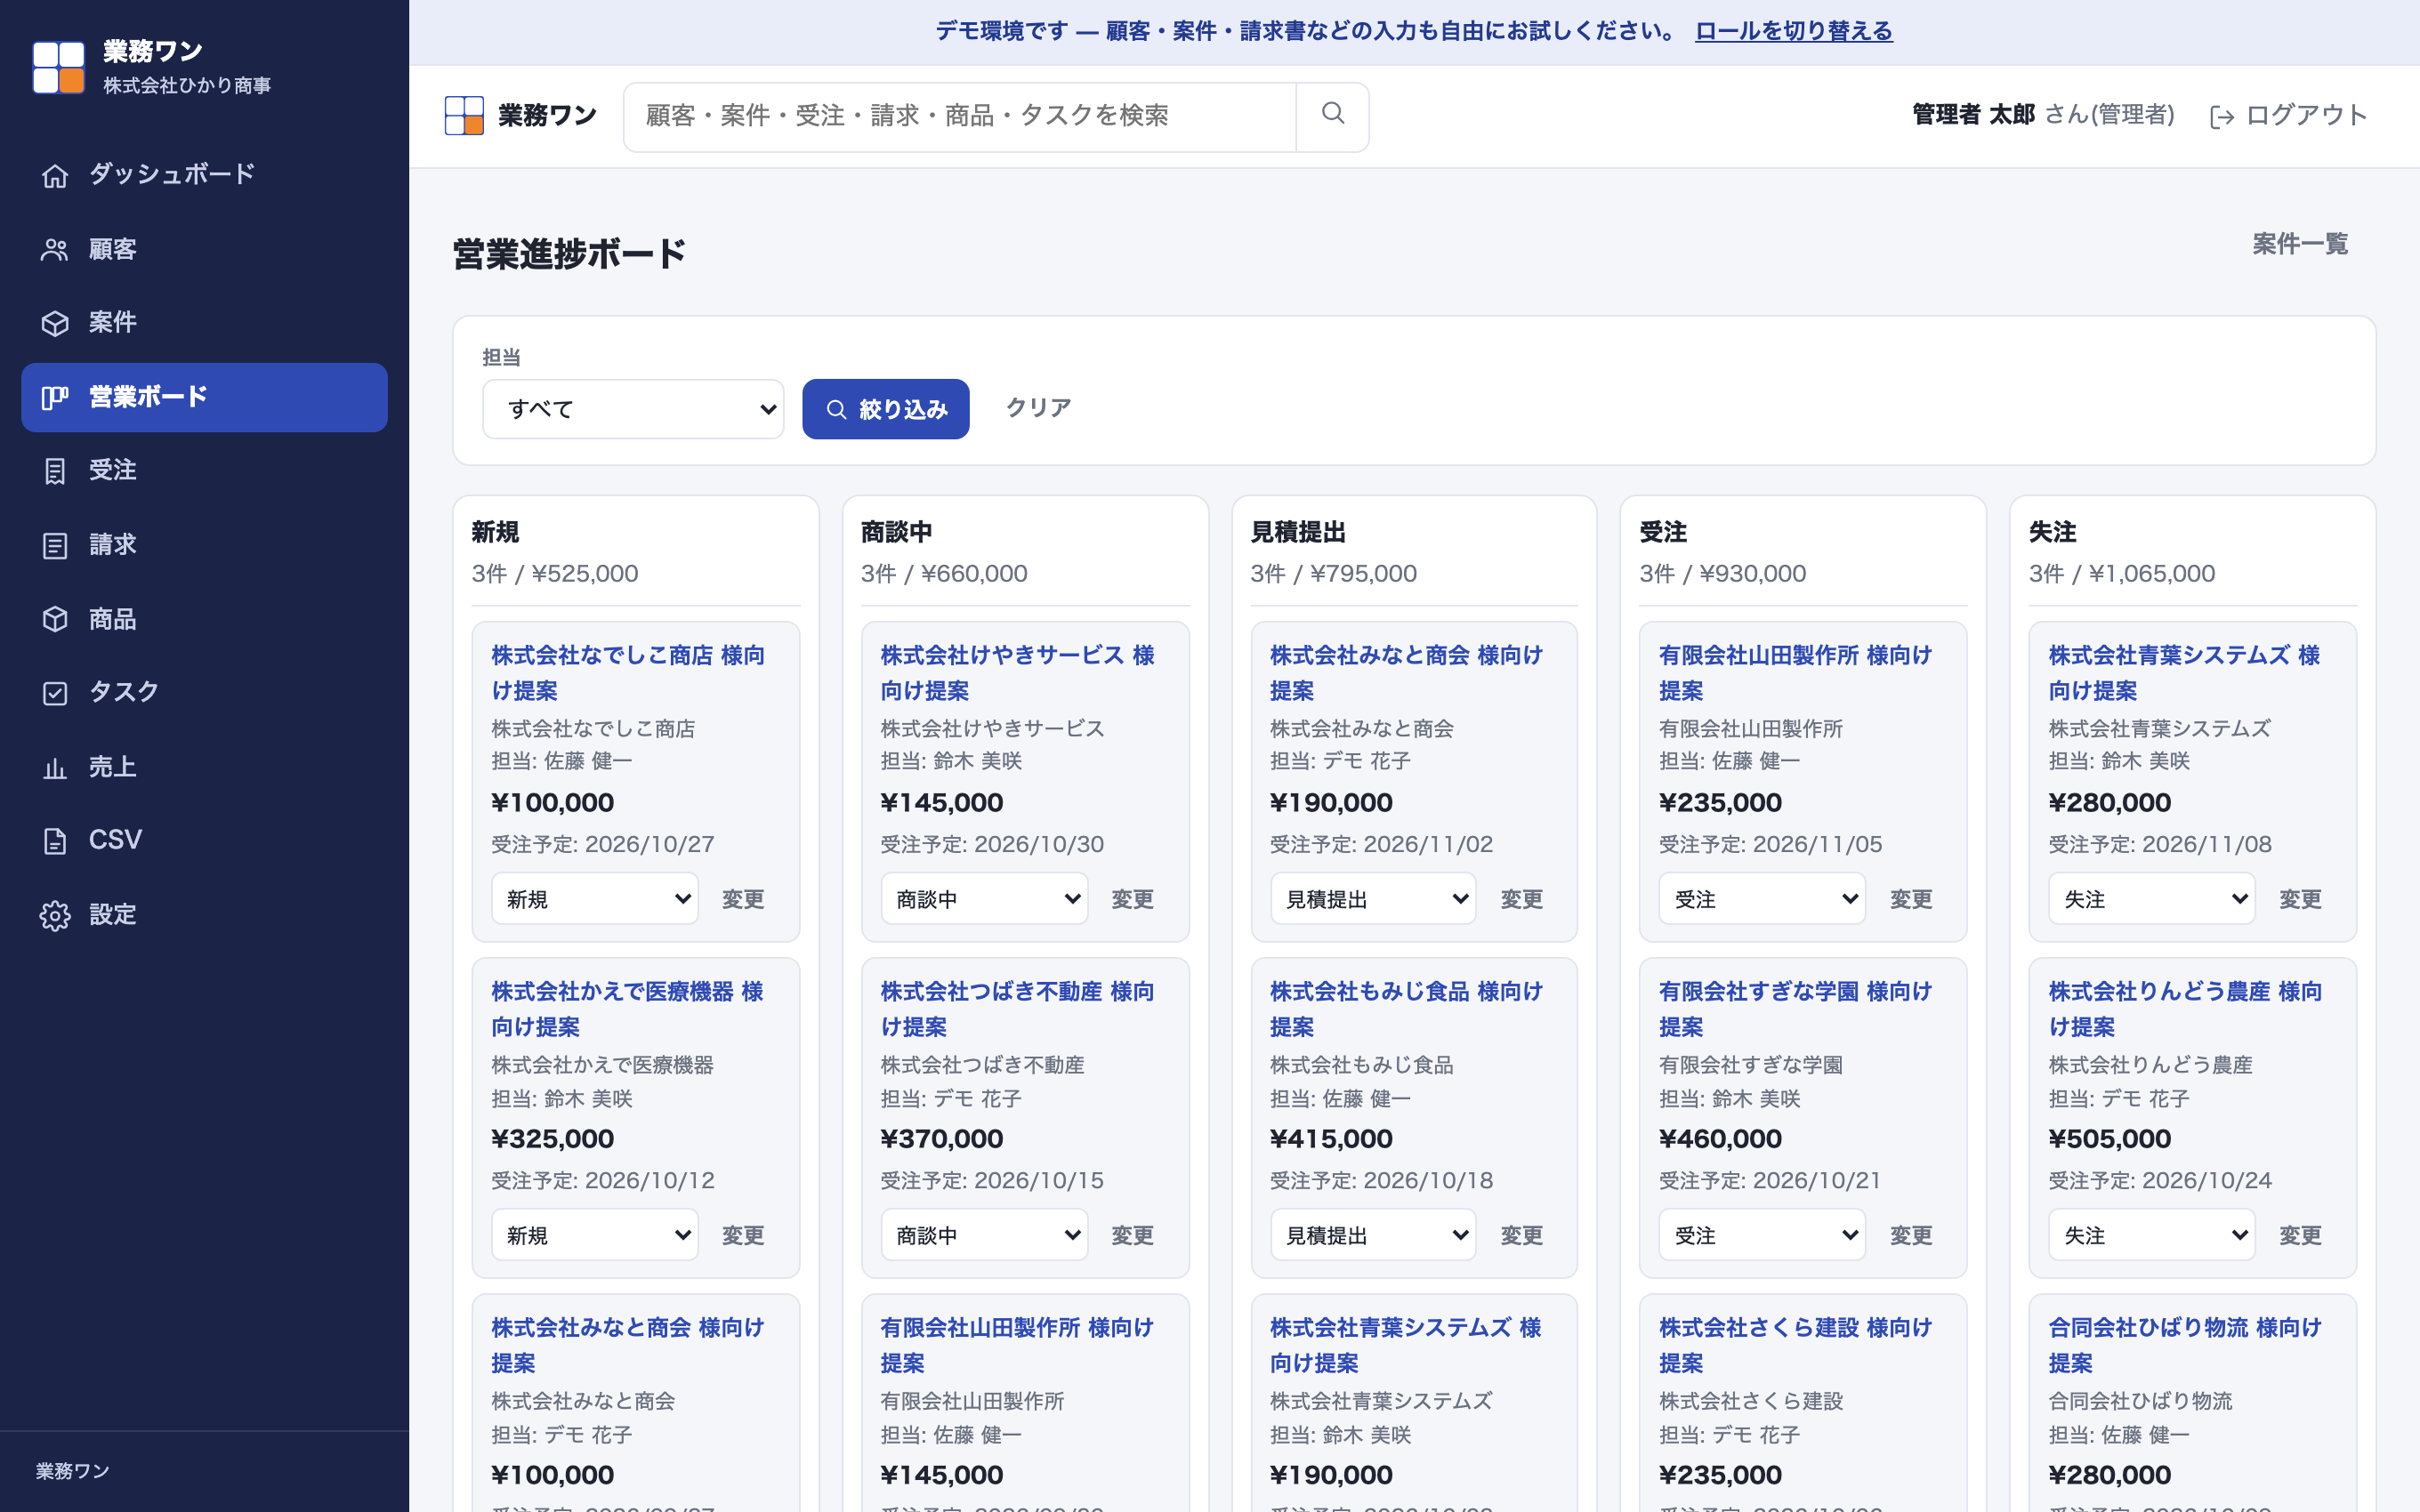The image size is (2420, 1512).
Task: Open status dropdown on ¥235,000 山田製作所 card
Action: coord(1762,899)
